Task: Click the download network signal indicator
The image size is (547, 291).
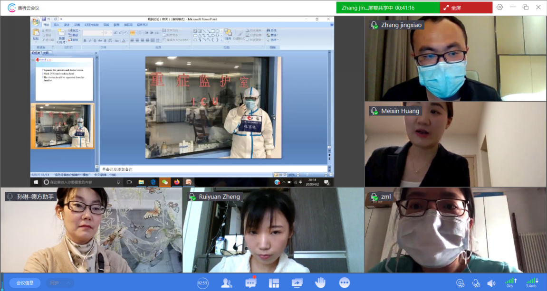Action: [x=531, y=282]
